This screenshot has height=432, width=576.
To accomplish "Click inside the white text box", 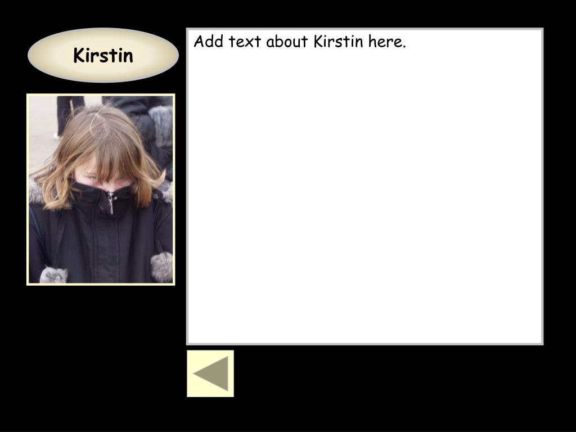I will tap(364, 186).
